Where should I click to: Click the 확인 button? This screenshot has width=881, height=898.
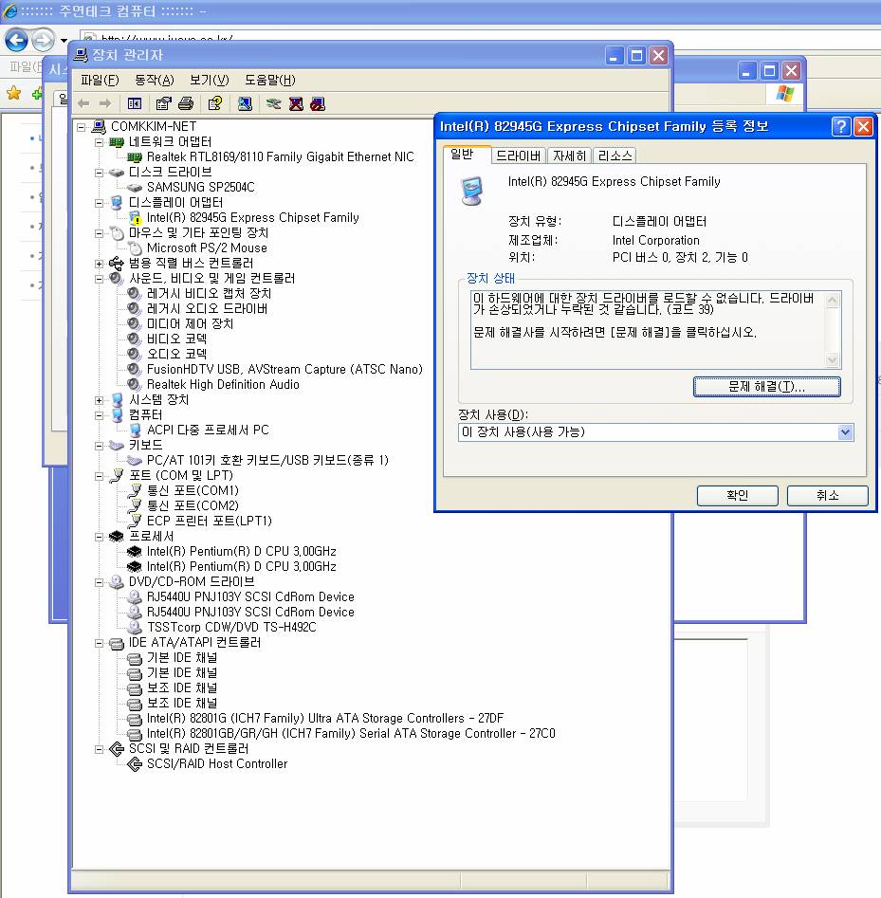[x=737, y=495]
